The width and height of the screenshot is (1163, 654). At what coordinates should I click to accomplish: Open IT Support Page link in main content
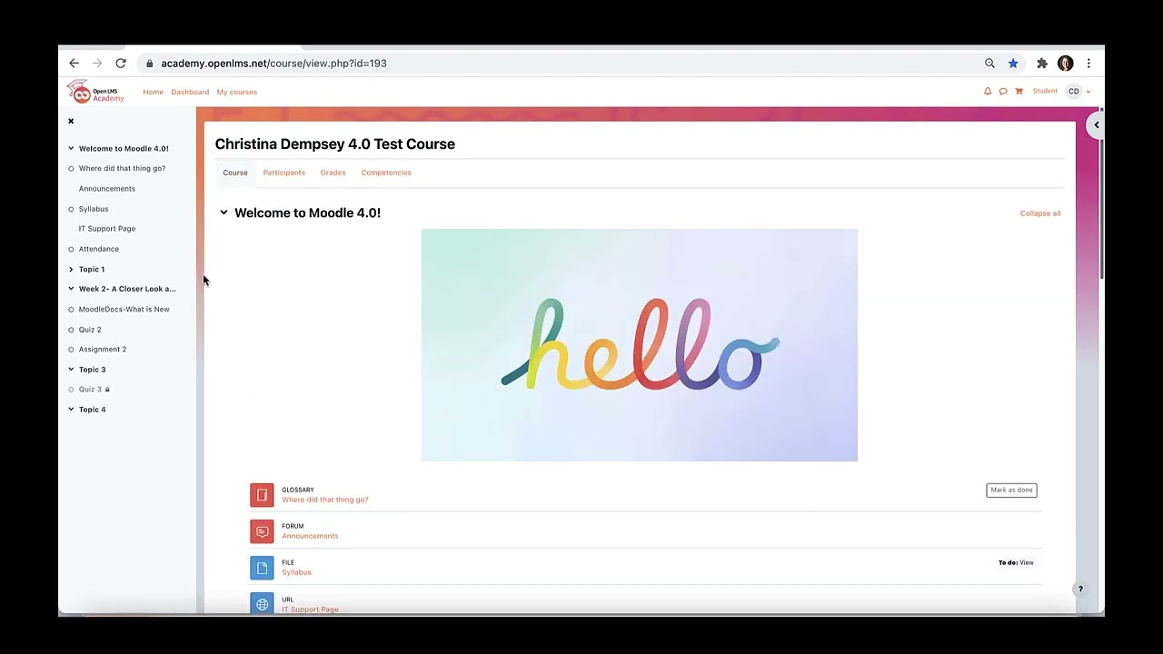click(x=310, y=609)
